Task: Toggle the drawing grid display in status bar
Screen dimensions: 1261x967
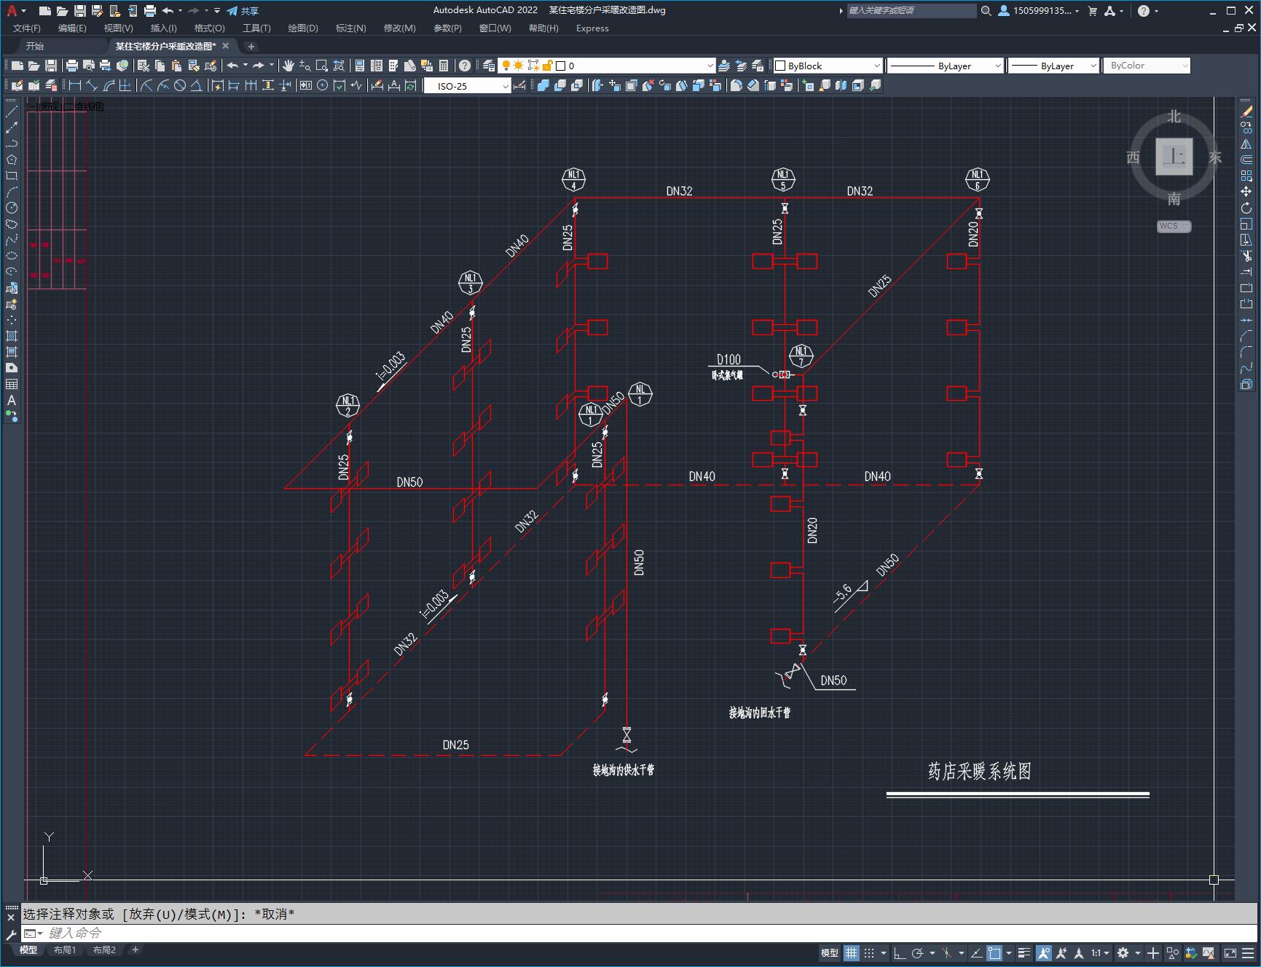Action: click(851, 953)
